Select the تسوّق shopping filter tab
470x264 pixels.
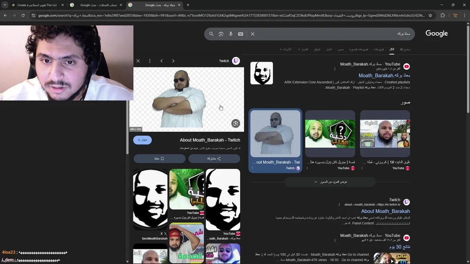(317, 49)
